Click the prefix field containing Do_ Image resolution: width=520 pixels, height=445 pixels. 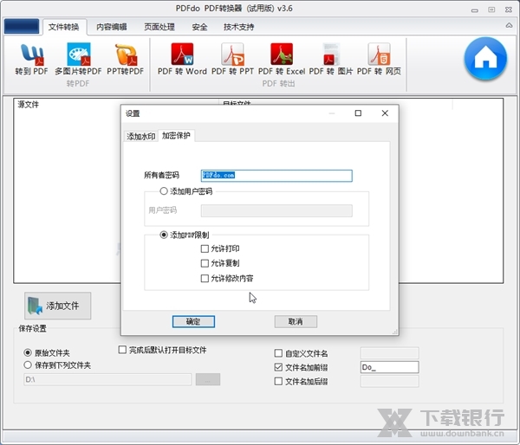(390, 367)
